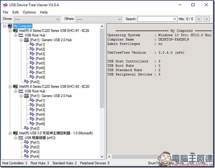Collapse USB Root Hub under EHCI #1
The height and width of the screenshot is (168, 215).
click(16, 35)
